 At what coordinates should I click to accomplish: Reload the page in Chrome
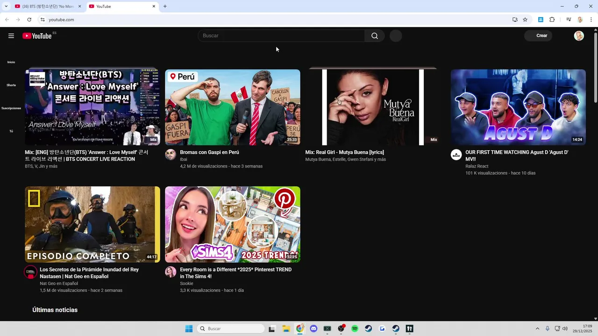click(x=29, y=20)
